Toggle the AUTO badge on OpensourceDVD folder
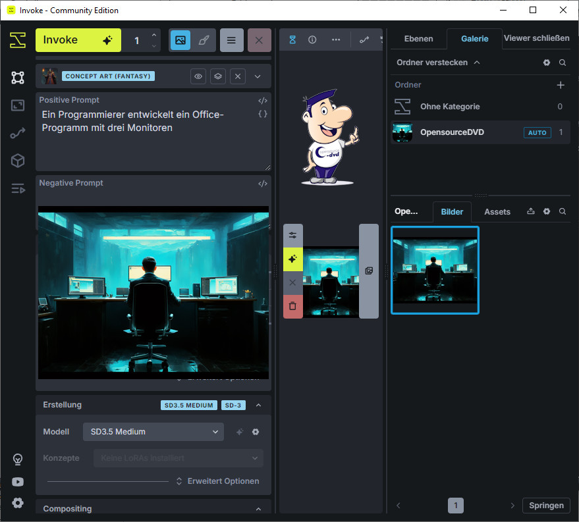579x522 pixels. point(537,132)
